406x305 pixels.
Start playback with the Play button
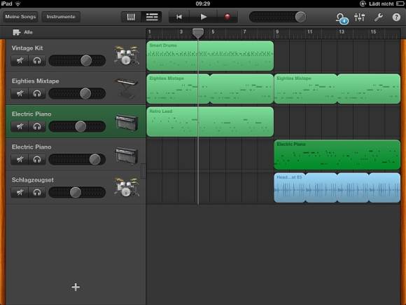tap(204, 17)
